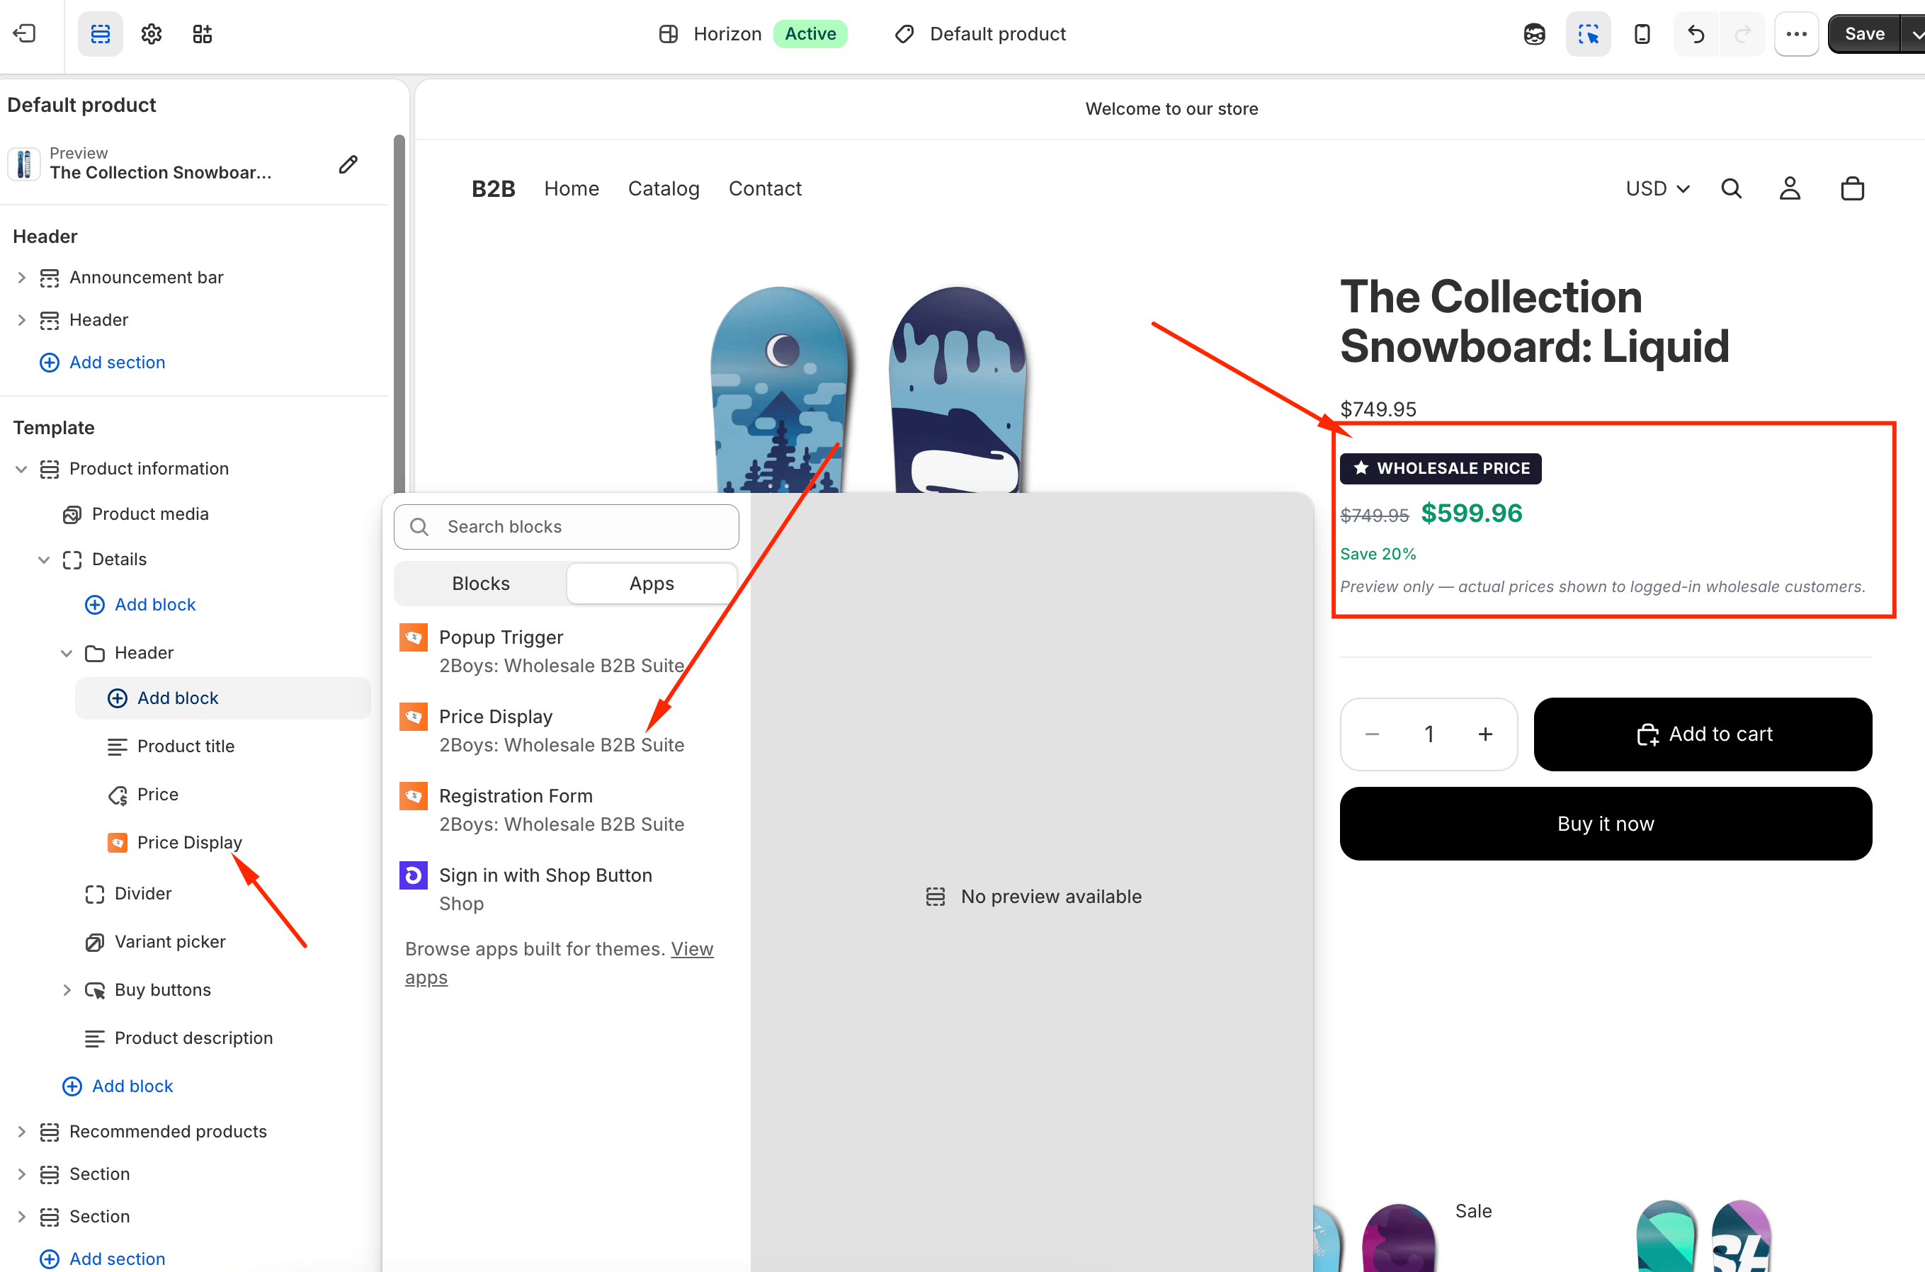
Task: Select the Price Display app block in sidebar
Action: point(189,843)
